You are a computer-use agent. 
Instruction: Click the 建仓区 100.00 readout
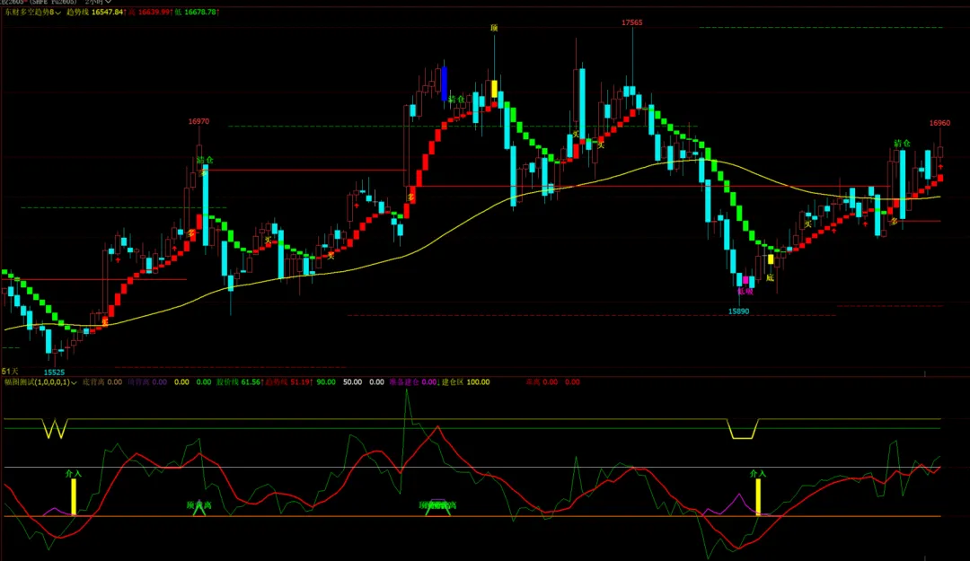pyautogui.click(x=466, y=382)
